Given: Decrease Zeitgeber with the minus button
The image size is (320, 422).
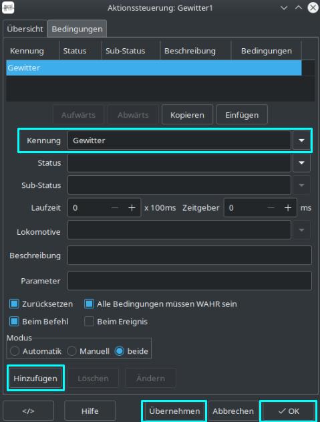Looking at the screenshot, I should (271, 208).
